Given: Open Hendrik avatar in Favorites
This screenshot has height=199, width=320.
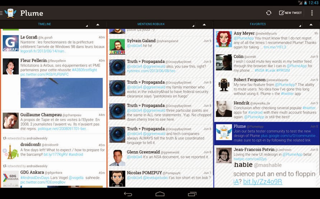Looking at the screenshot, I should click(x=224, y=109).
